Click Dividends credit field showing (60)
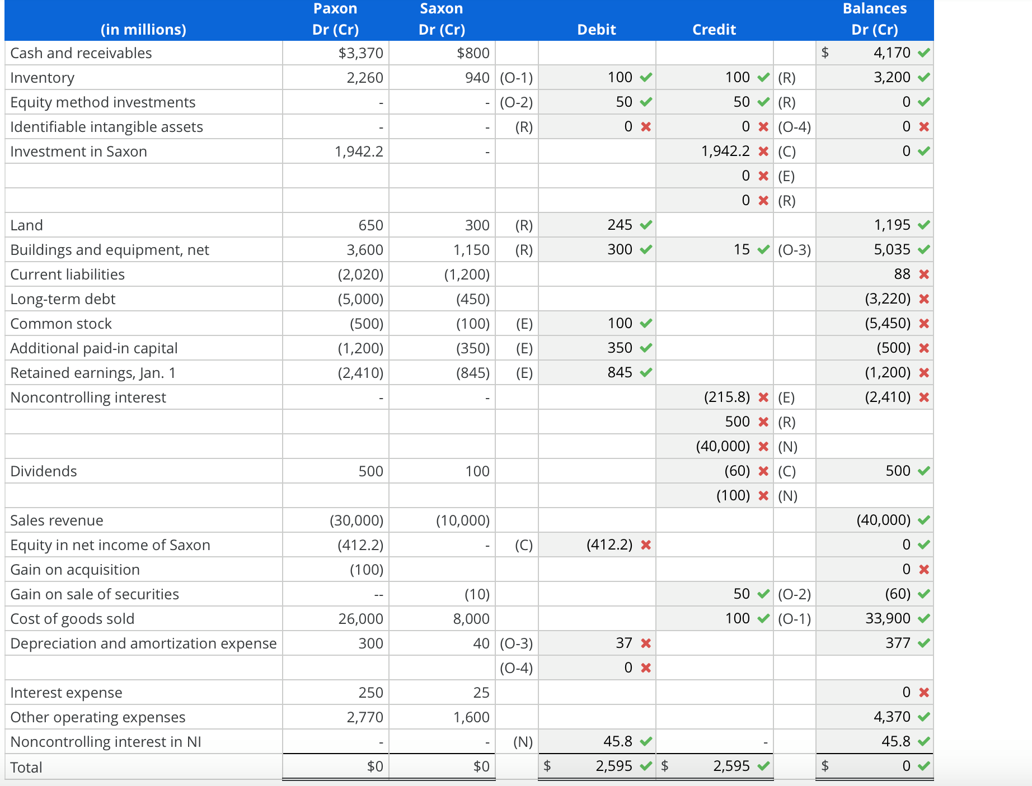 714,471
